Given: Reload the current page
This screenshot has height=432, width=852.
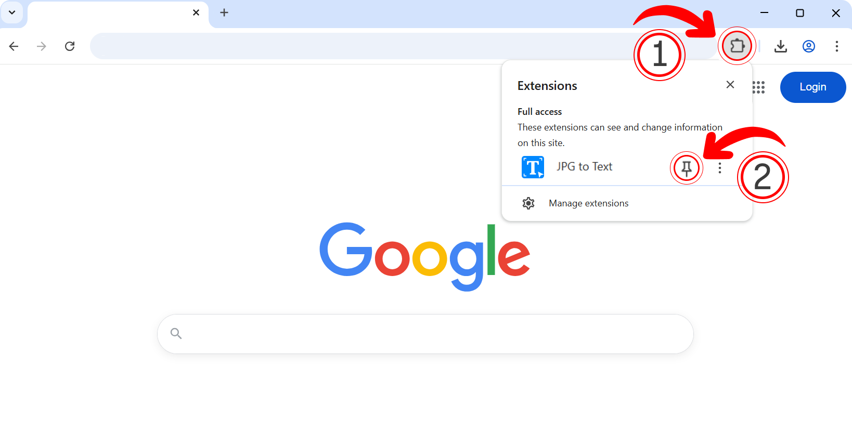Looking at the screenshot, I should click(70, 46).
